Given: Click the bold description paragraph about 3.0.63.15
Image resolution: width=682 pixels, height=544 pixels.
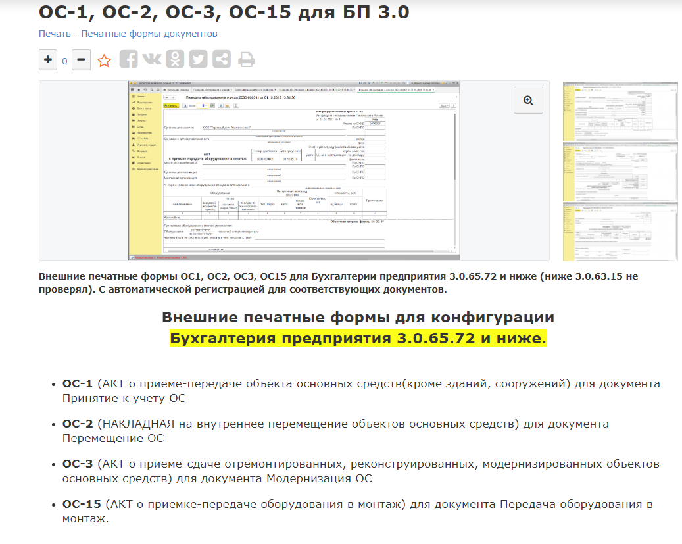Looking at the screenshot, I should [339, 283].
